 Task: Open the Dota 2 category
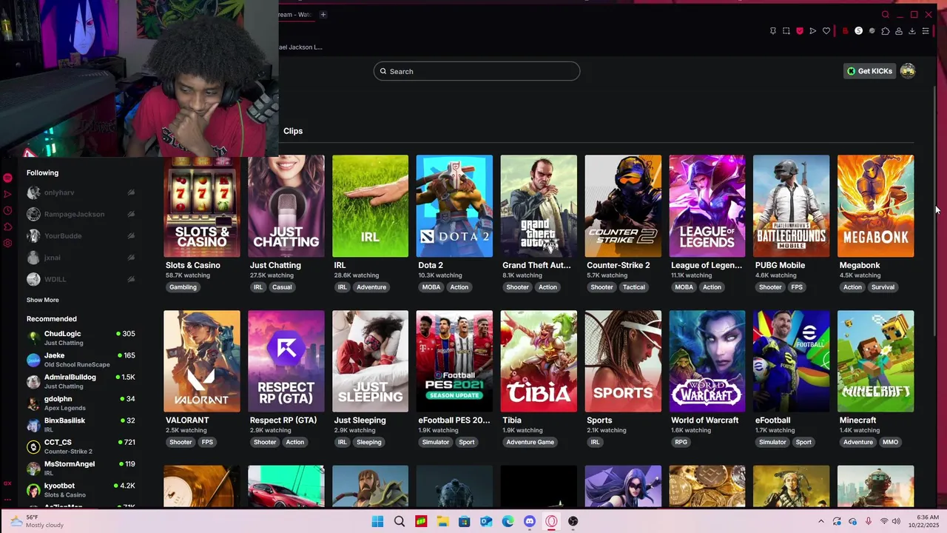point(454,206)
